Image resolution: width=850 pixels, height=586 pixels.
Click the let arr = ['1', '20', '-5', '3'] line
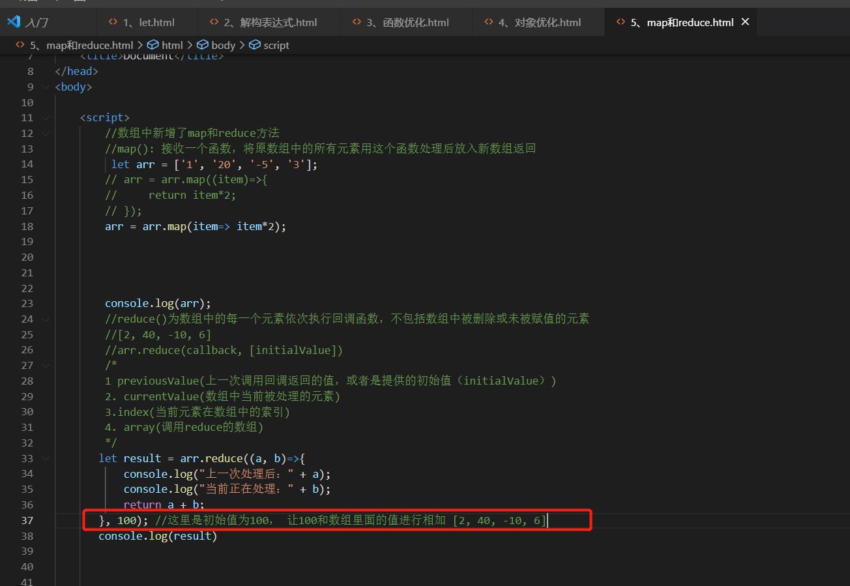click(214, 164)
